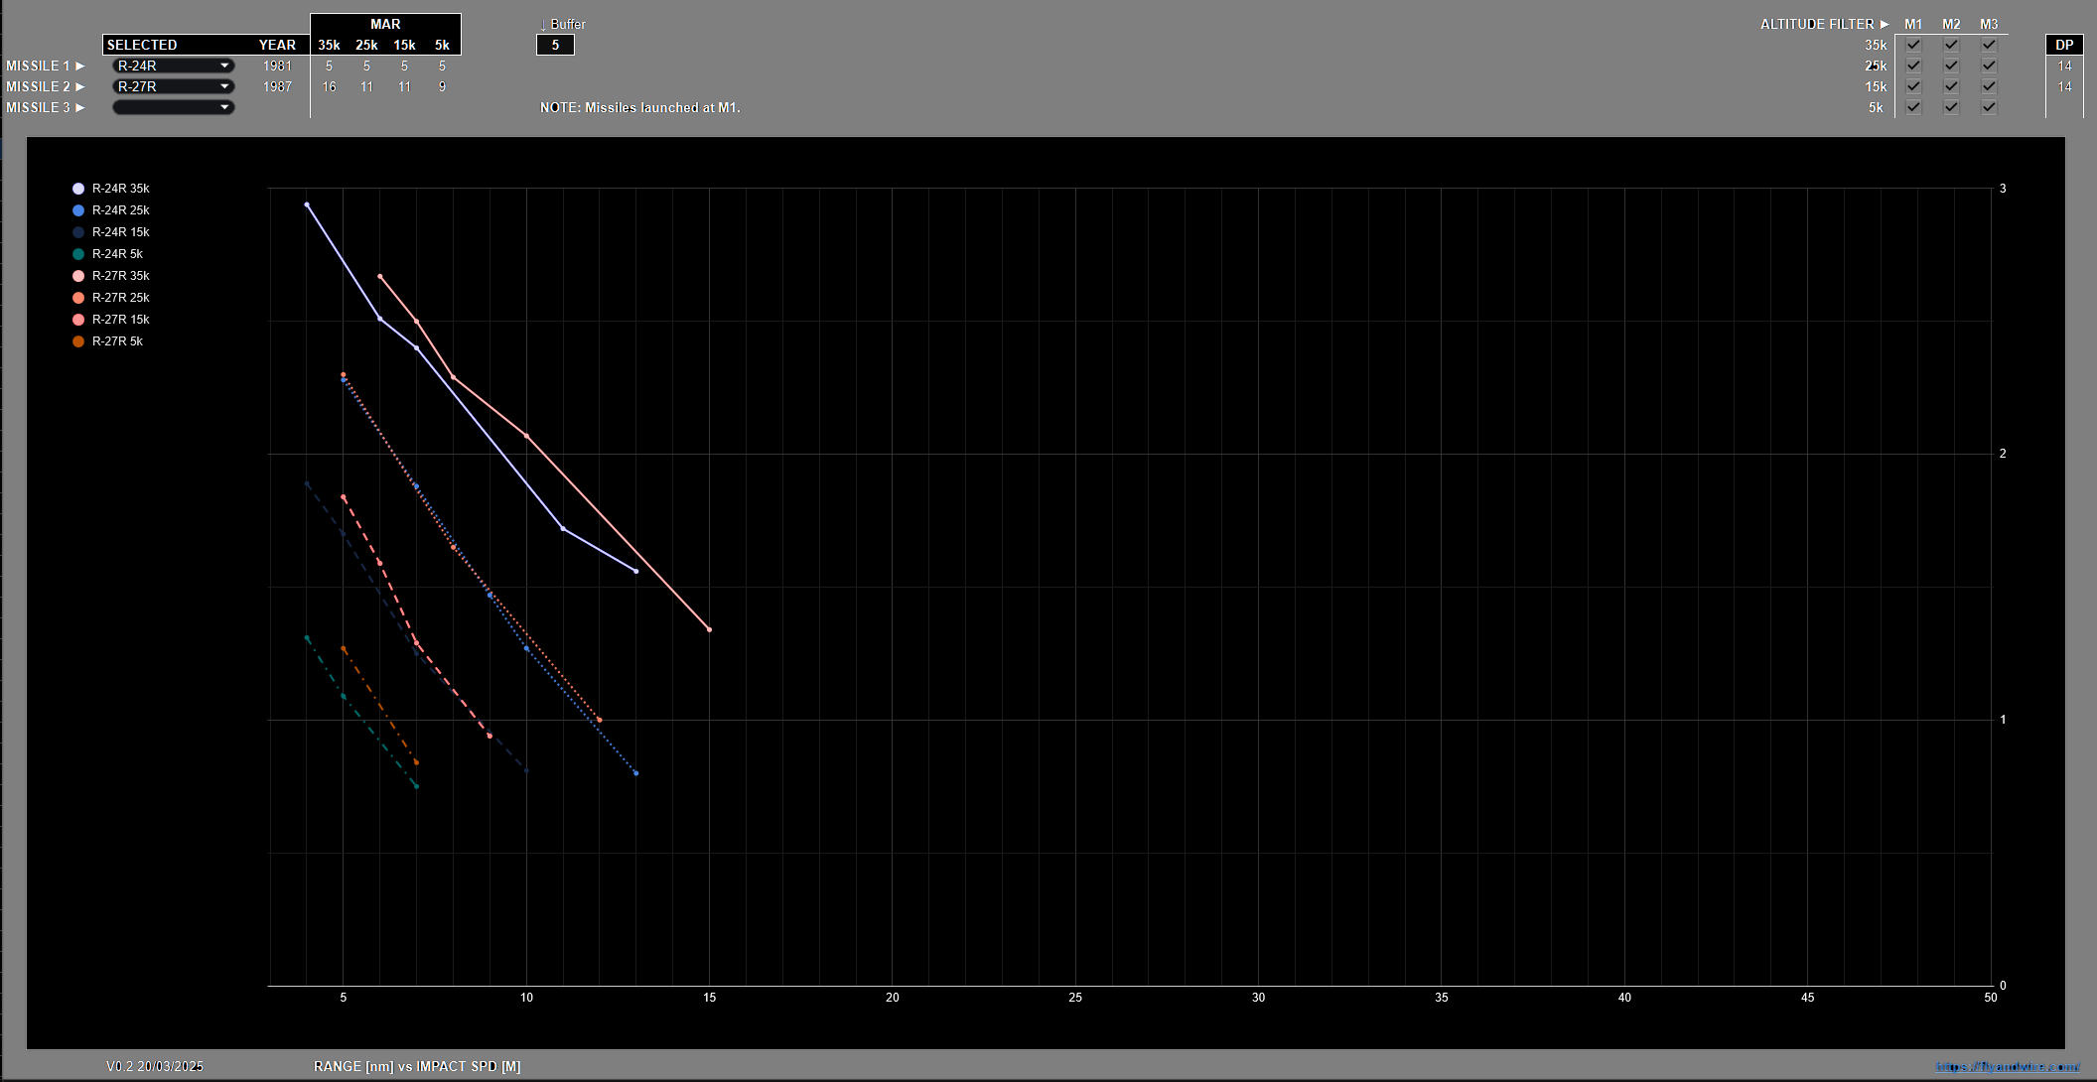Image resolution: width=2097 pixels, height=1082 pixels.
Task: Click the M1 altitude filter column header
Action: pos(1913,24)
